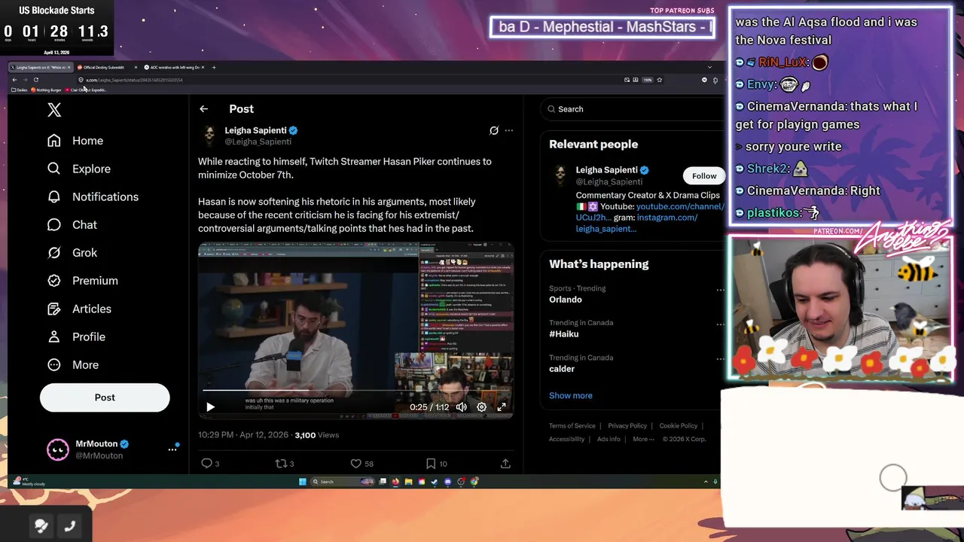Viewport: 964px width, 542px height.
Task: Open Orlando trending topic
Action: coord(566,300)
